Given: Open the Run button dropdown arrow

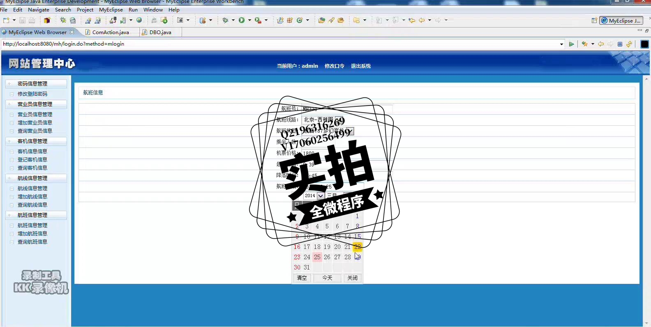Looking at the screenshot, I should pyautogui.click(x=249, y=20).
